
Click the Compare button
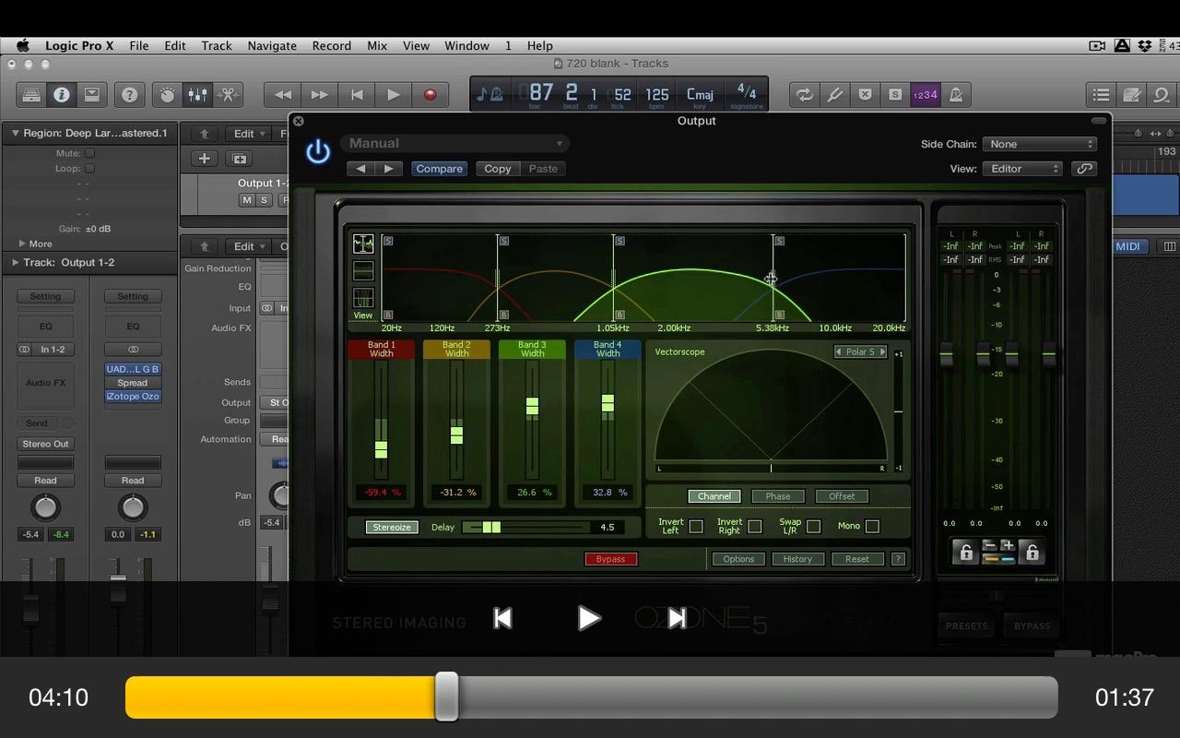(439, 169)
